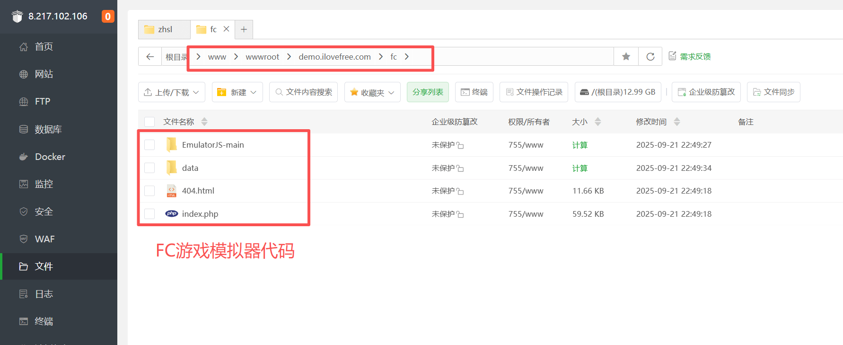Refresh the file list
Screen dimensions: 843x345
pos(650,57)
